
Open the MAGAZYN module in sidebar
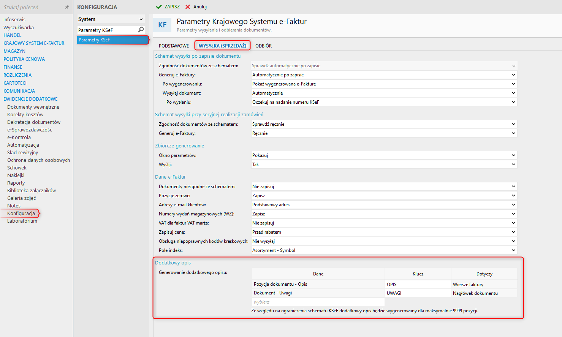pos(14,51)
